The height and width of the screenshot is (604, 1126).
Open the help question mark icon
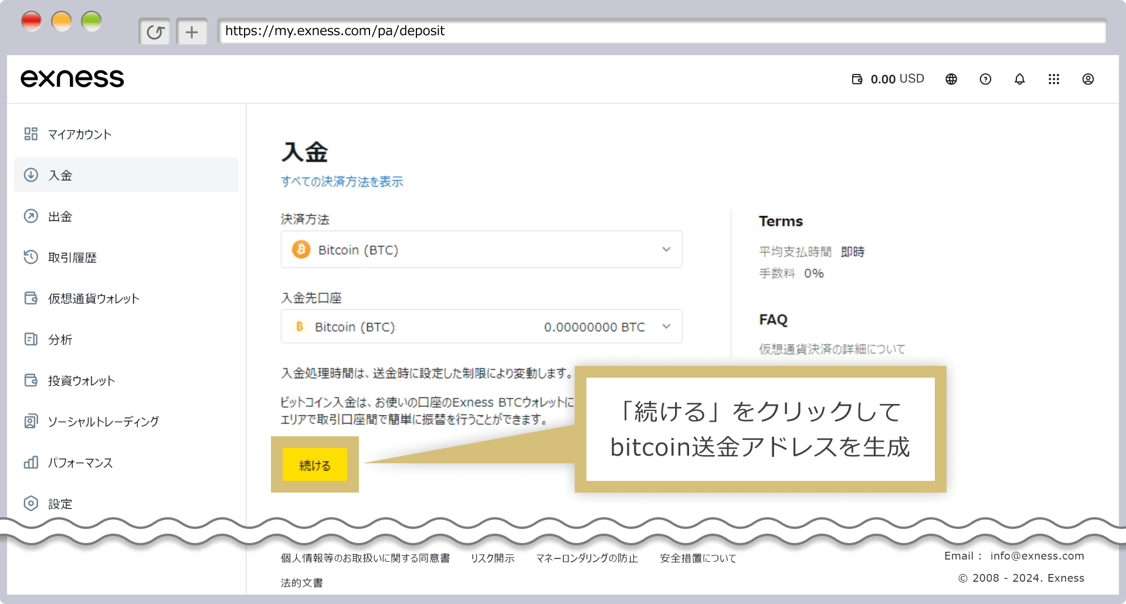985,79
